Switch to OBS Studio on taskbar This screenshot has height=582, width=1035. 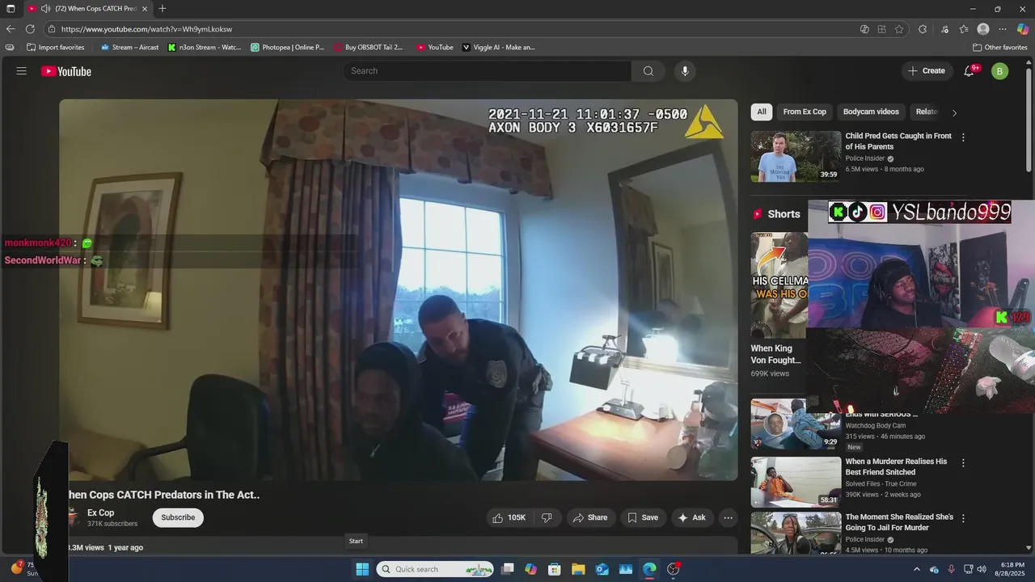click(x=674, y=569)
